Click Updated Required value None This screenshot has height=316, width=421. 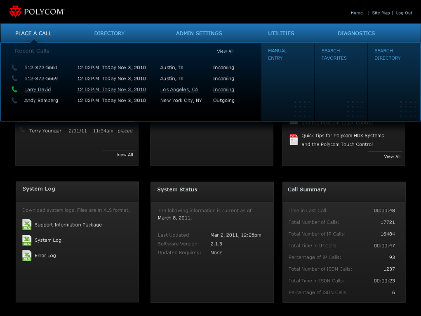tap(216, 252)
